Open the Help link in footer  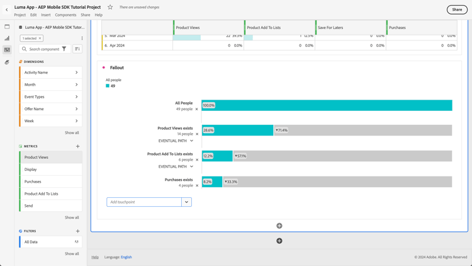coord(95,257)
